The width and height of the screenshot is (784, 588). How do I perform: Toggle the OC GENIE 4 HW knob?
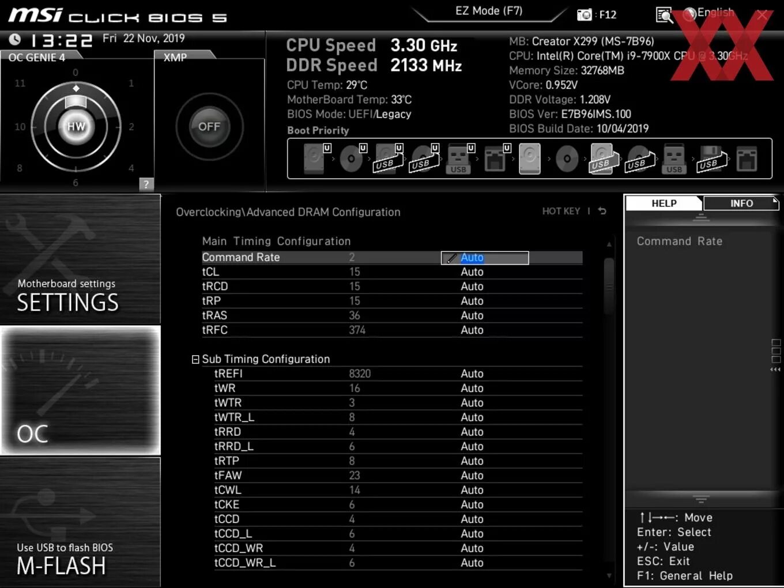(76, 126)
